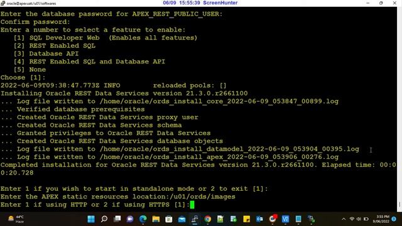This screenshot has height=226, width=402.
Task: Click '[4] REST Enabled SQL and Database API'
Action: [89, 62]
